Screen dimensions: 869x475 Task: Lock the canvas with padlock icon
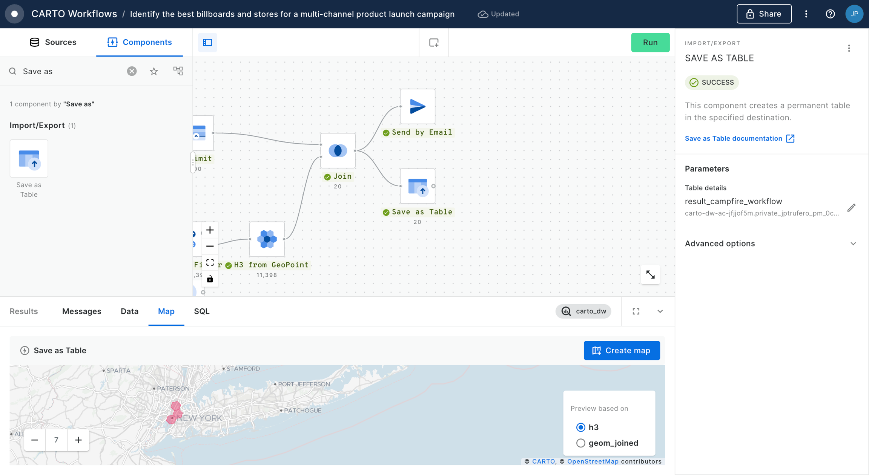point(210,279)
